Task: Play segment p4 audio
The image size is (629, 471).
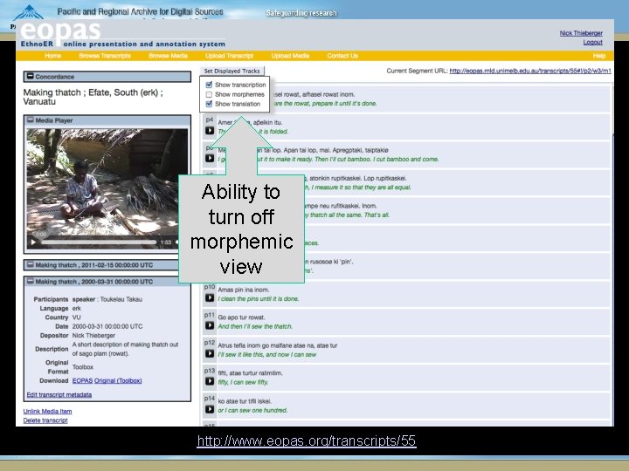Action: pyautogui.click(x=210, y=131)
